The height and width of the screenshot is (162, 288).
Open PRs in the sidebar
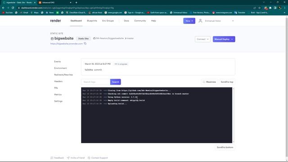point(56,88)
